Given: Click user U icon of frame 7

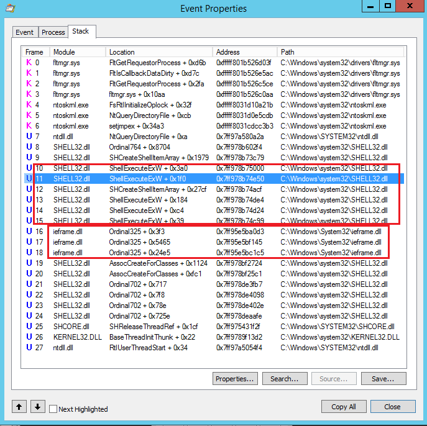Looking at the screenshot, I should (28, 137).
